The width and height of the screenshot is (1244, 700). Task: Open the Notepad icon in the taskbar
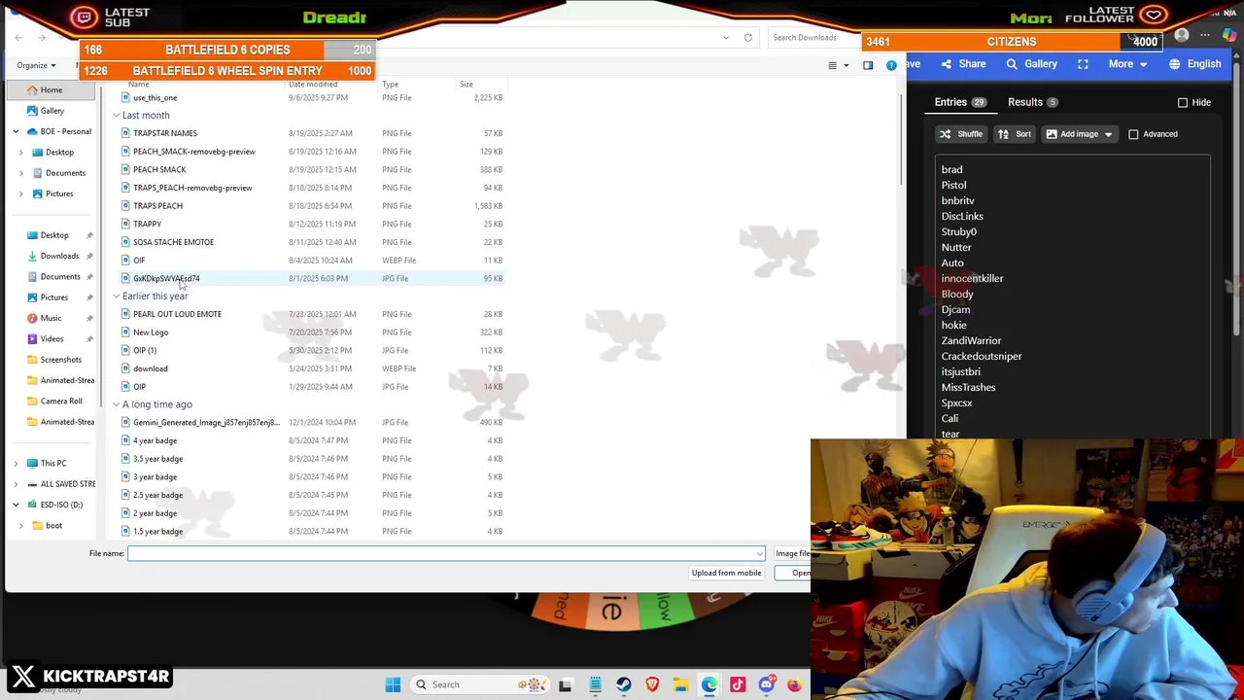tap(595, 684)
